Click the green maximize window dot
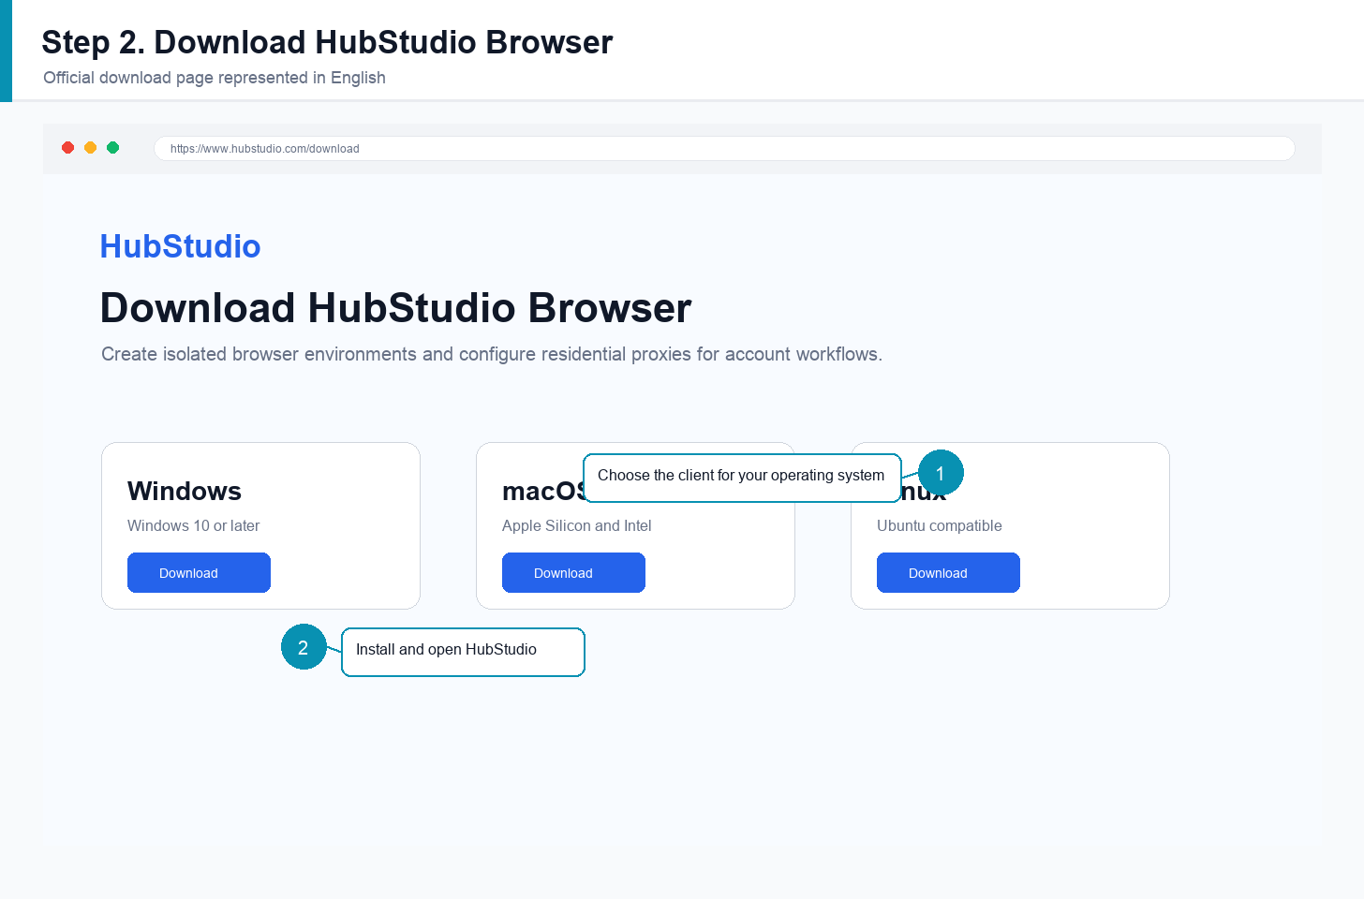Image resolution: width=1364 pixels, height=899 pixels. coord(112,148)
